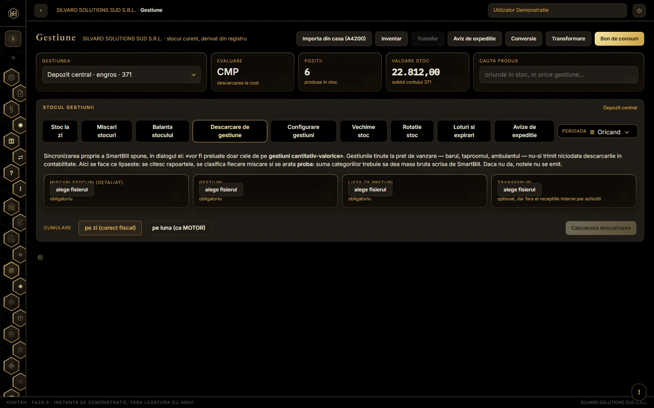Open the company avatar 'S' in sidebar

(x=13, y=39)
